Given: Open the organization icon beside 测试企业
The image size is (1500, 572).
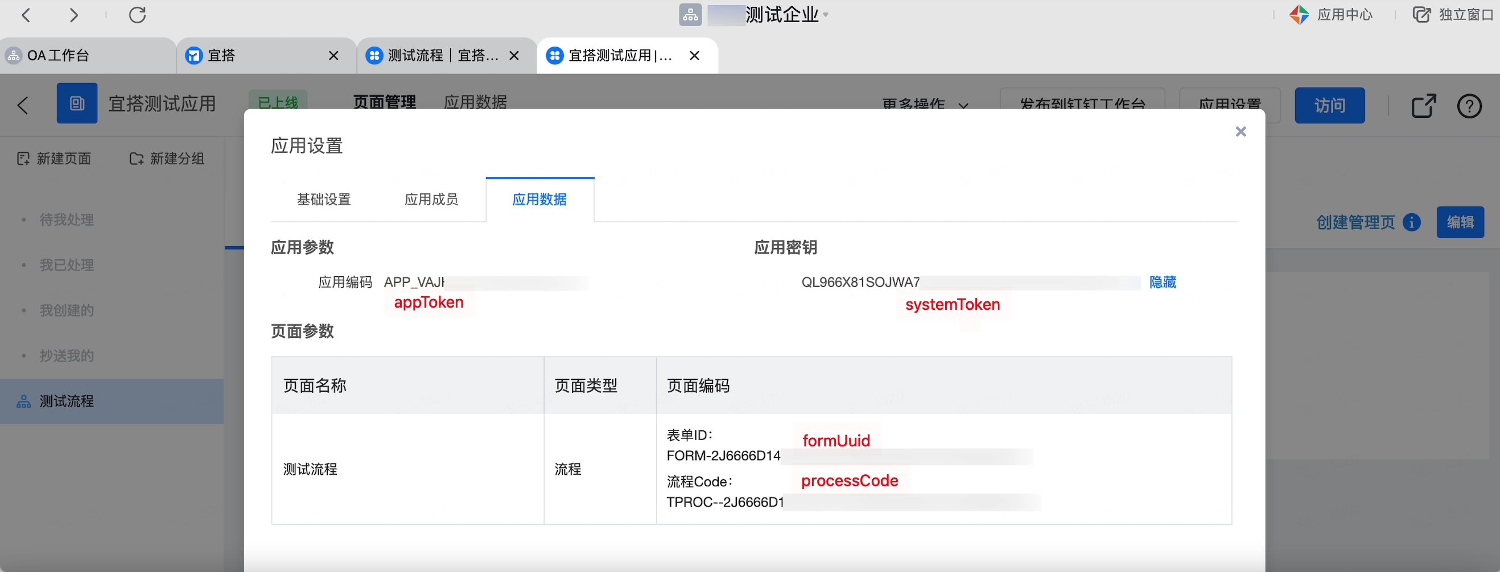Looking at the screenshot, I should (x=690, y=15).
